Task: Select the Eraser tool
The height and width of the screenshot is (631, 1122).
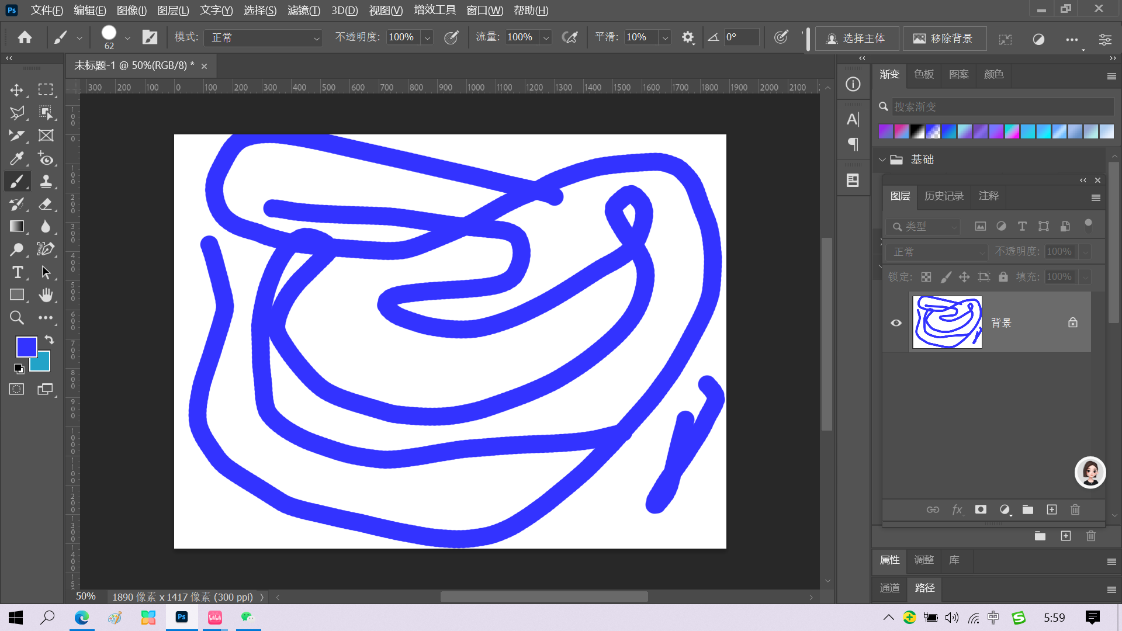Action: [x=46, y=204]
